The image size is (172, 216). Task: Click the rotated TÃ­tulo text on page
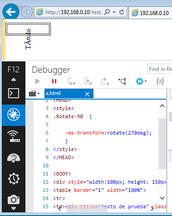tap(28, 39)
